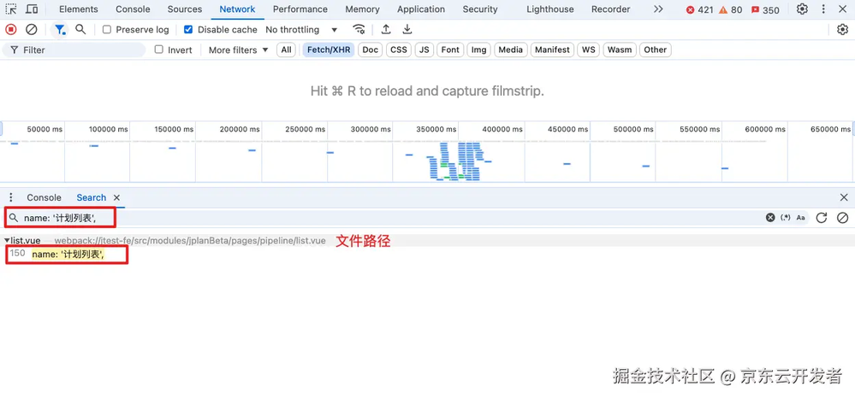Filter by WS requests
The width and height of the screenshot is (855, 398).
tap(588, 50)
